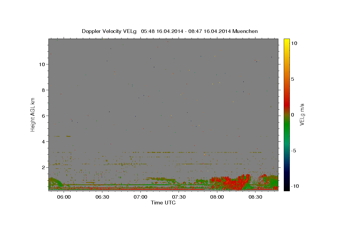
Task: Click the height tick label '2'
Action: point(44,167)
